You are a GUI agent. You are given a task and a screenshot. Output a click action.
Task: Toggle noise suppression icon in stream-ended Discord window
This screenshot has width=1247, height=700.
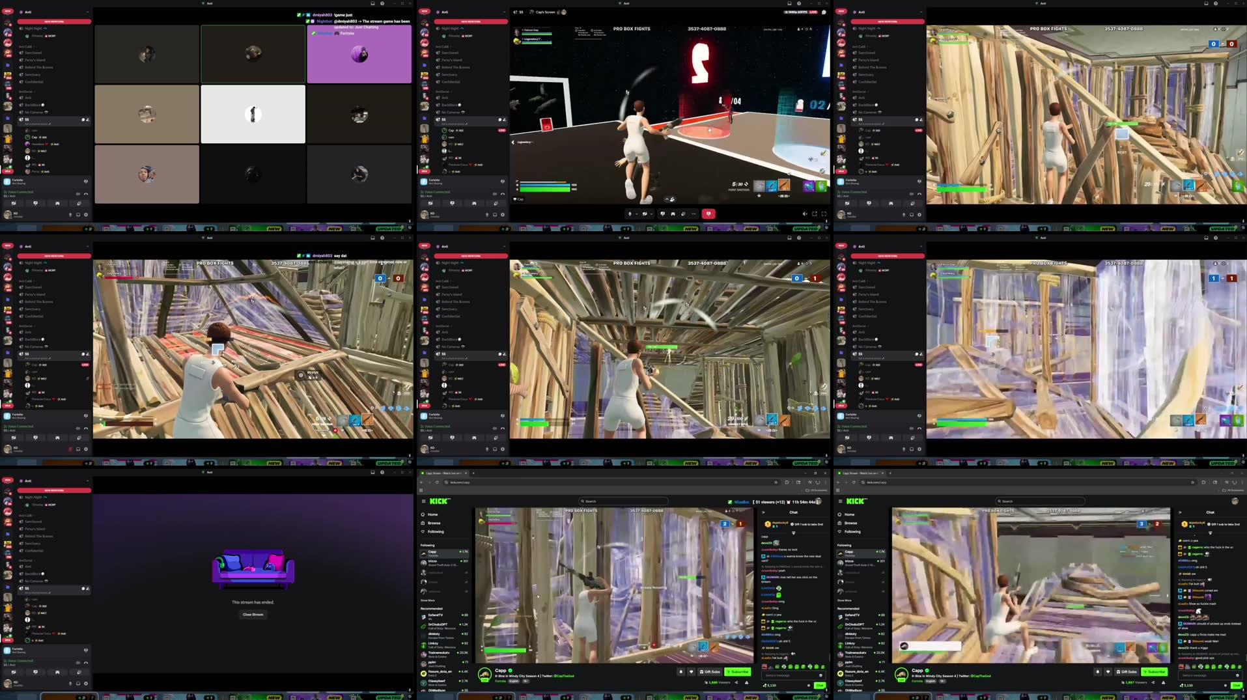point(78,662)
